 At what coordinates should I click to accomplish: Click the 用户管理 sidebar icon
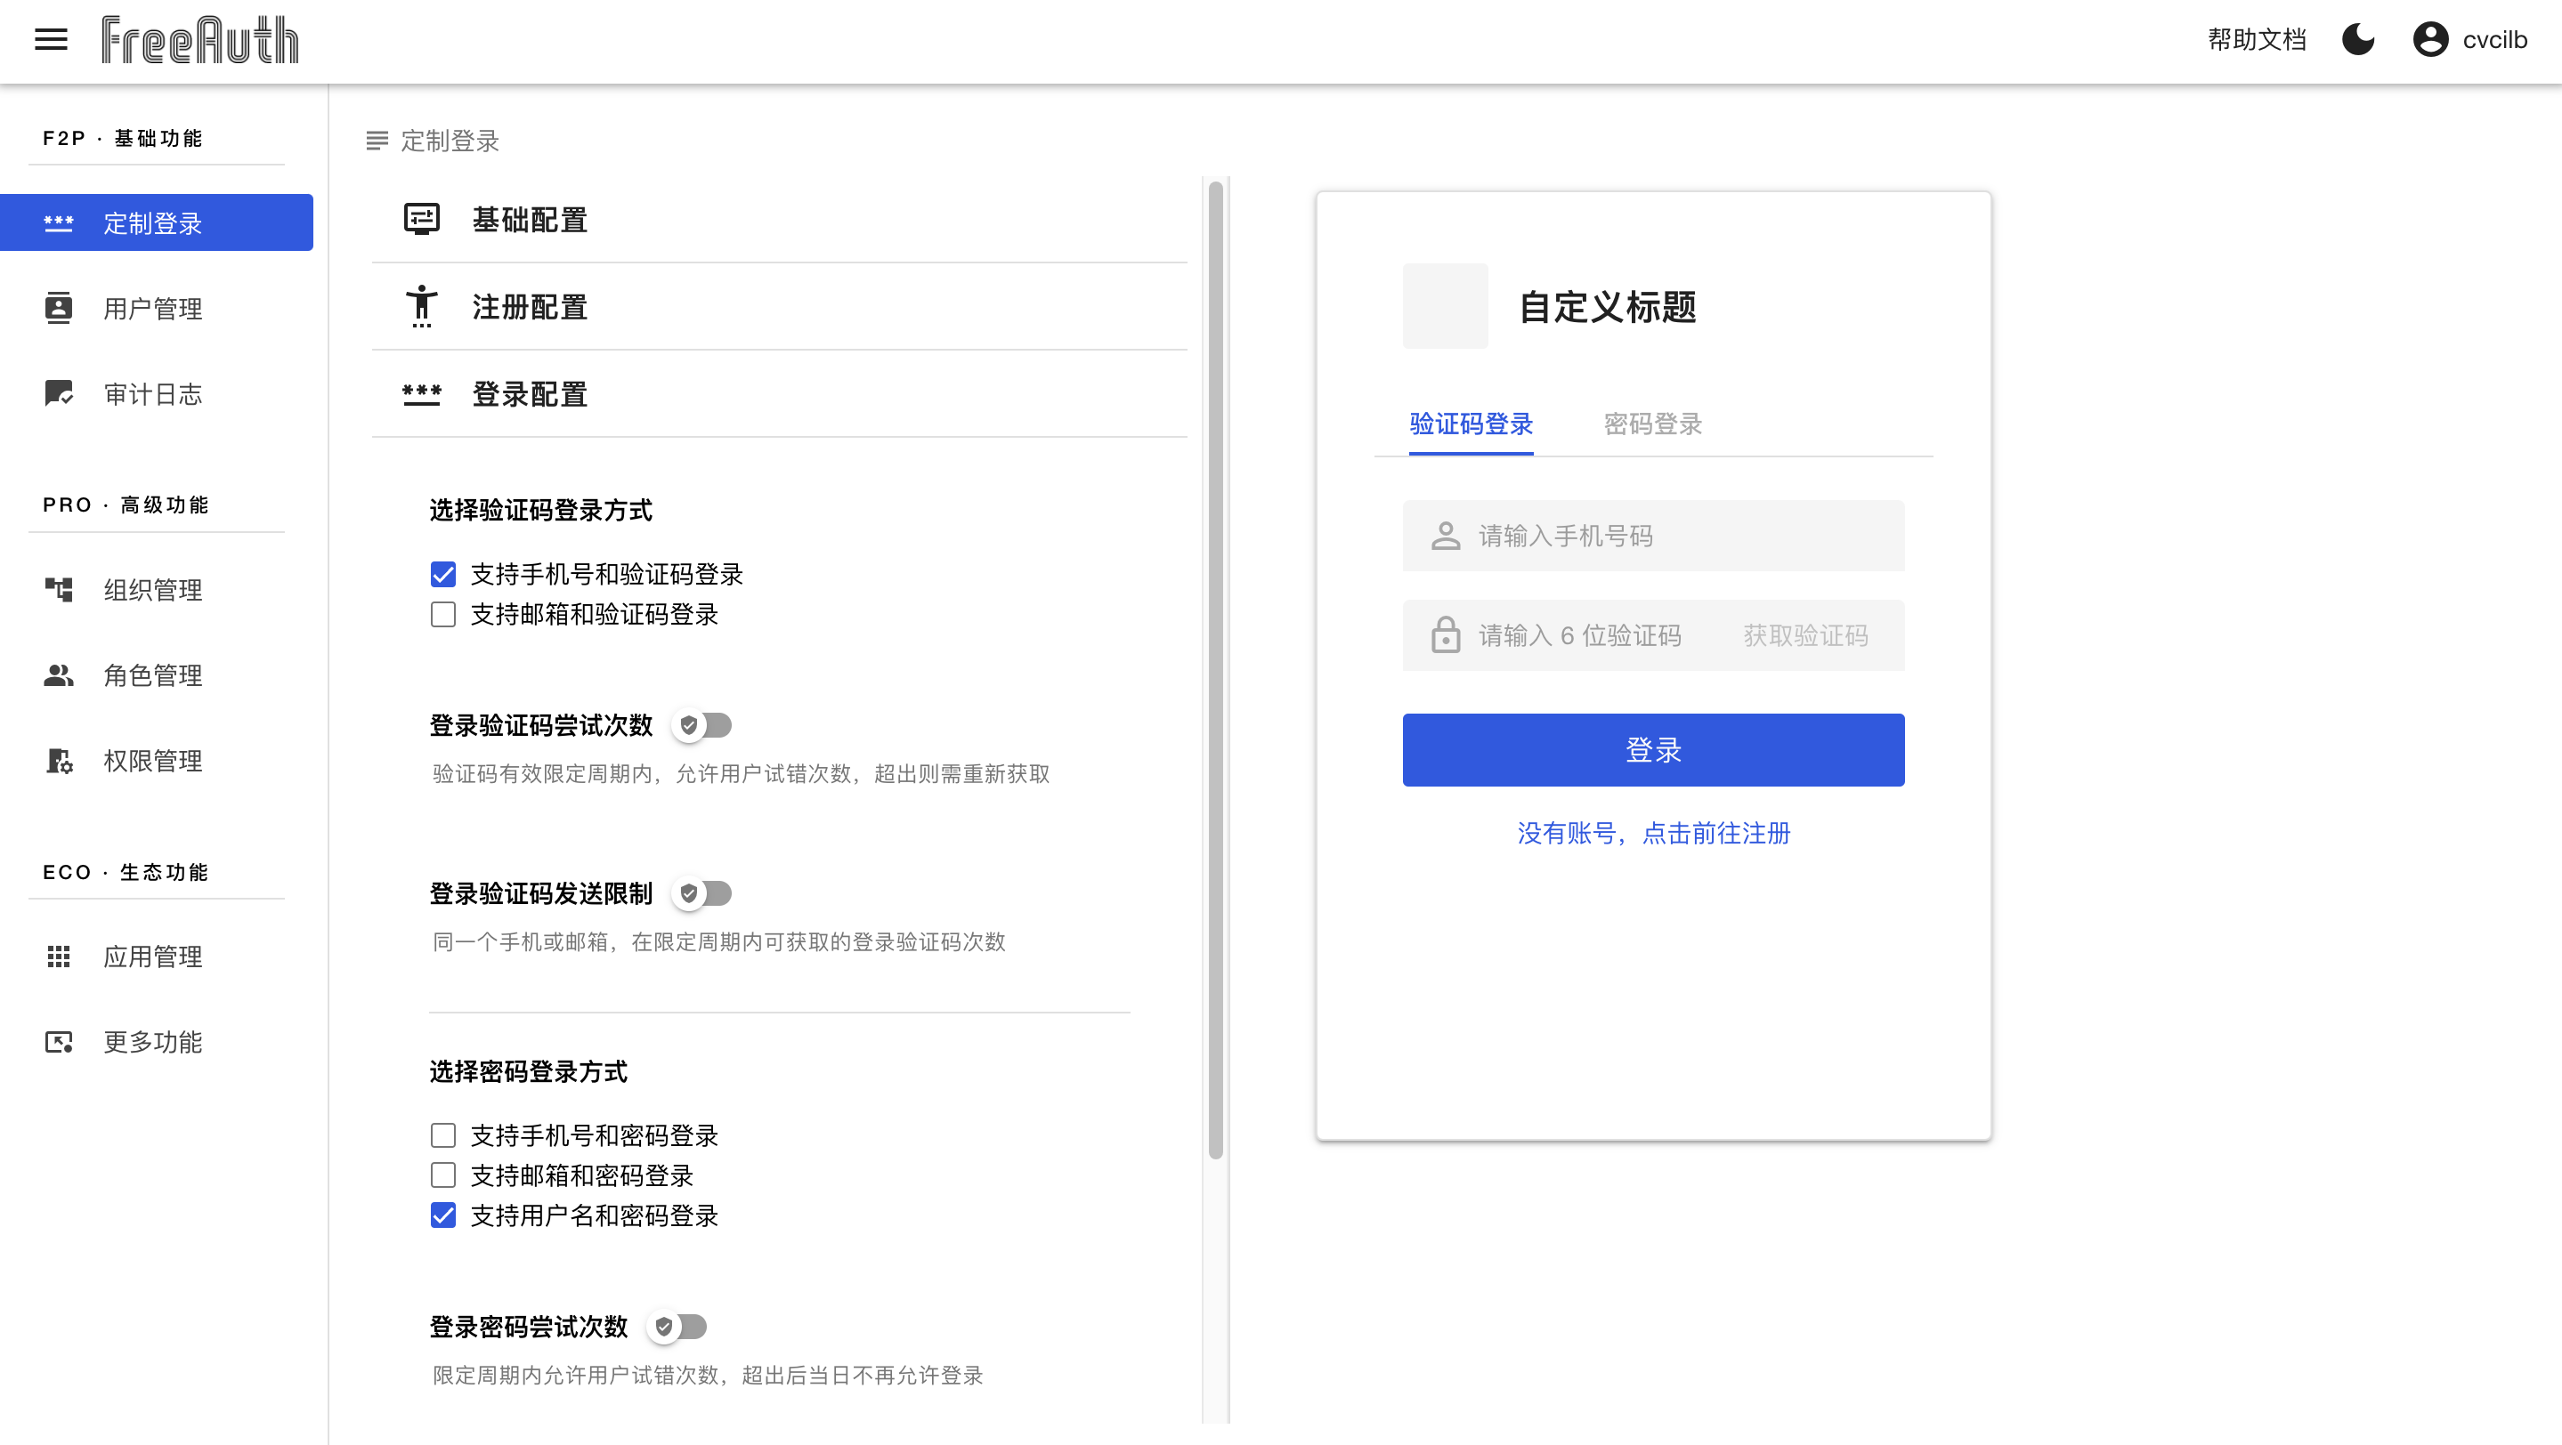[59, 308]
